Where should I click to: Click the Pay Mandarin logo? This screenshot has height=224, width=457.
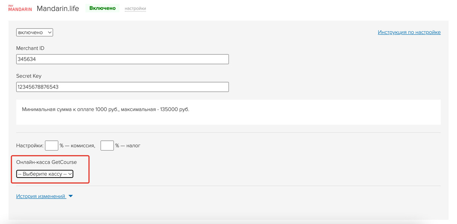tap(20, 8)
